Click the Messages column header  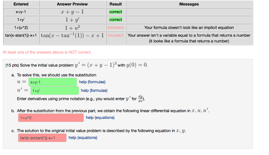[189, 4]
